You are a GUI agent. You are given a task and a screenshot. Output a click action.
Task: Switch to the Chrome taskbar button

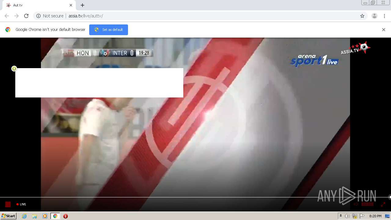(55, 216)
